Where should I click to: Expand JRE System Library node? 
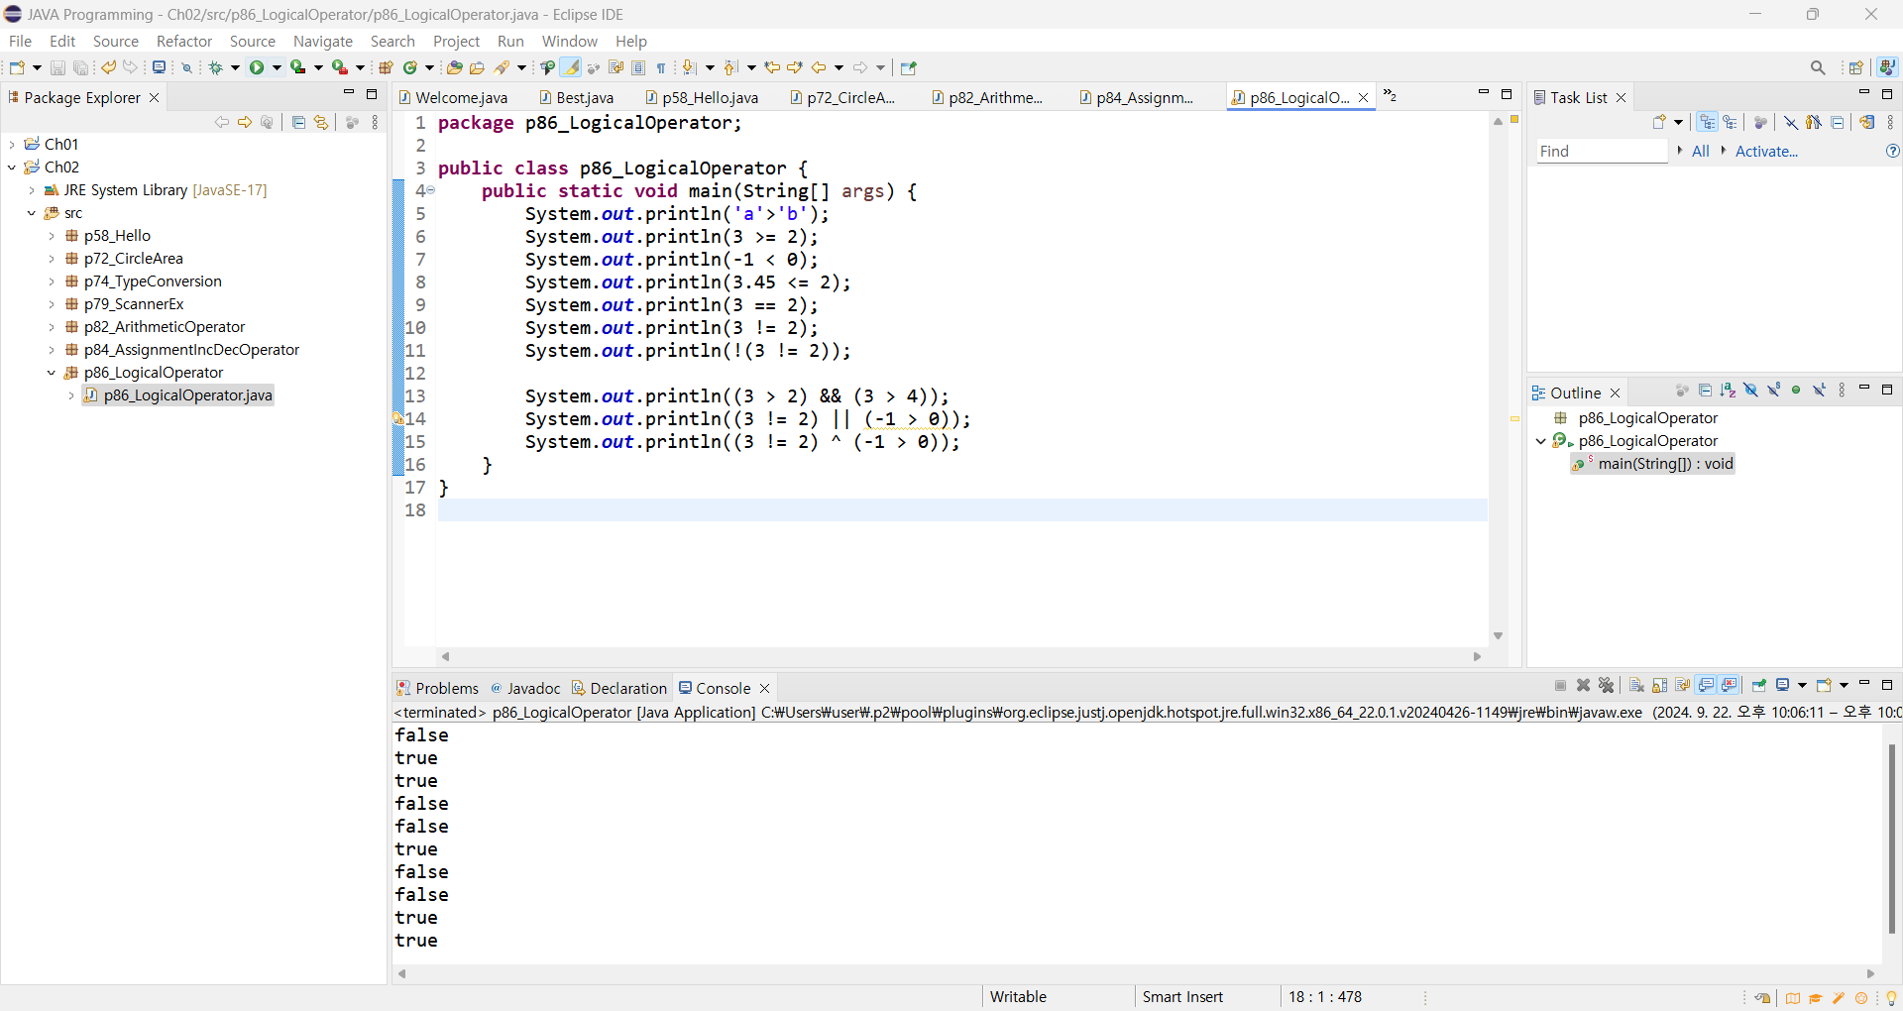[x=32, y=189]
